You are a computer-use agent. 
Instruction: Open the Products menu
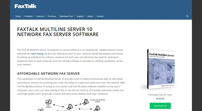(29, 16)
